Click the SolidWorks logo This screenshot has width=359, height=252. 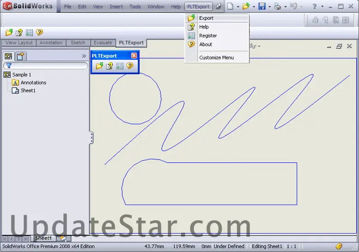tap(28, 6)
